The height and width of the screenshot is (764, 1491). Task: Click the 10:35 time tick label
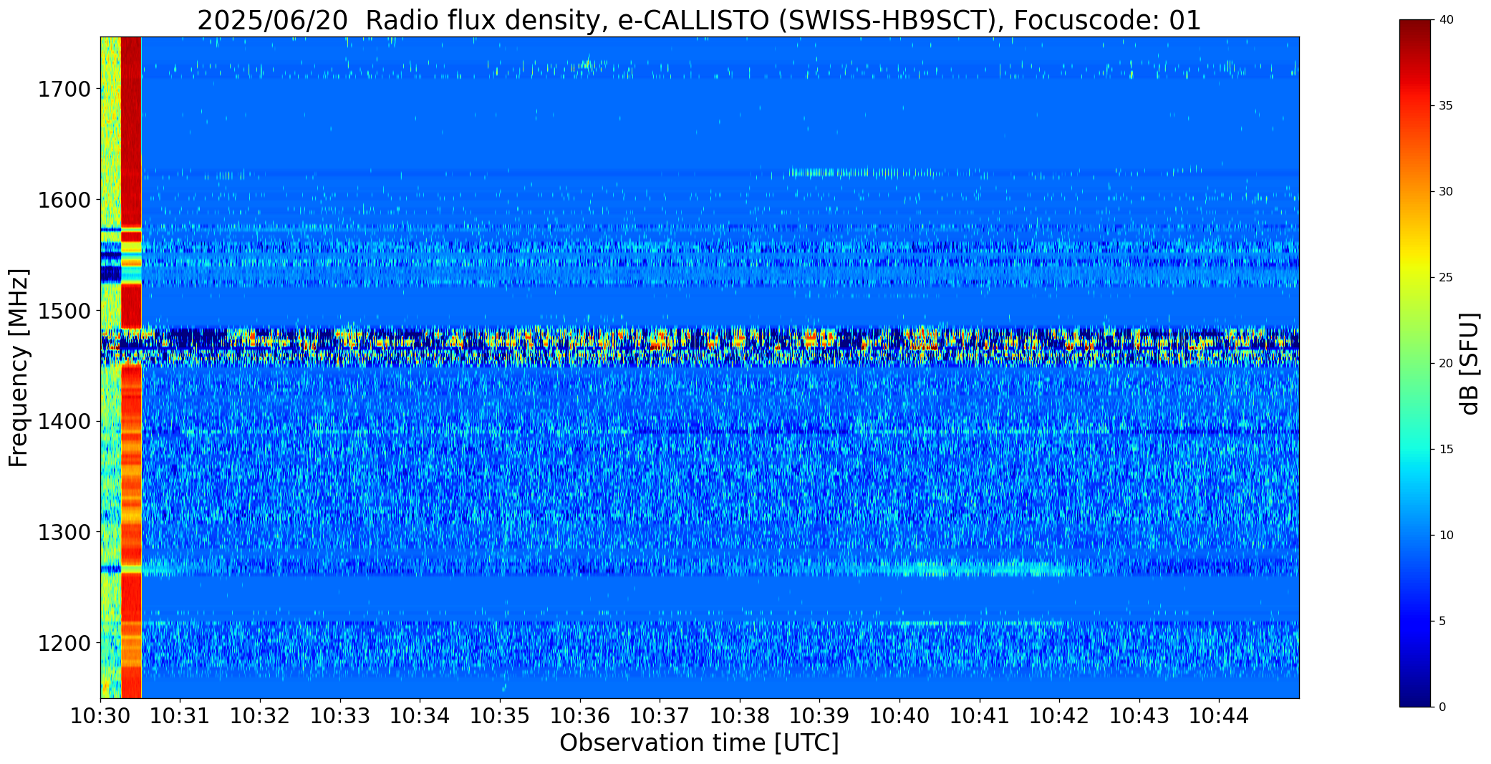(x=500, y=715)
